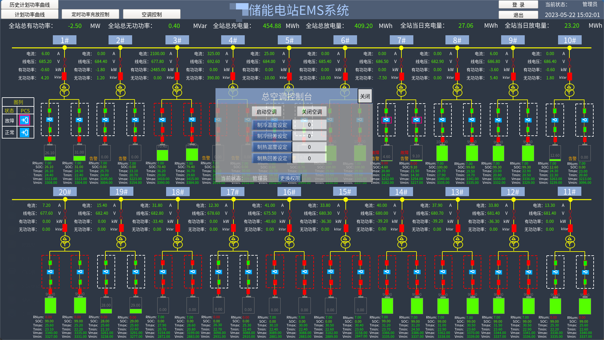Open 定时功率充放控制 page
This screenshot has height=340, width=604.
[90, 14]
